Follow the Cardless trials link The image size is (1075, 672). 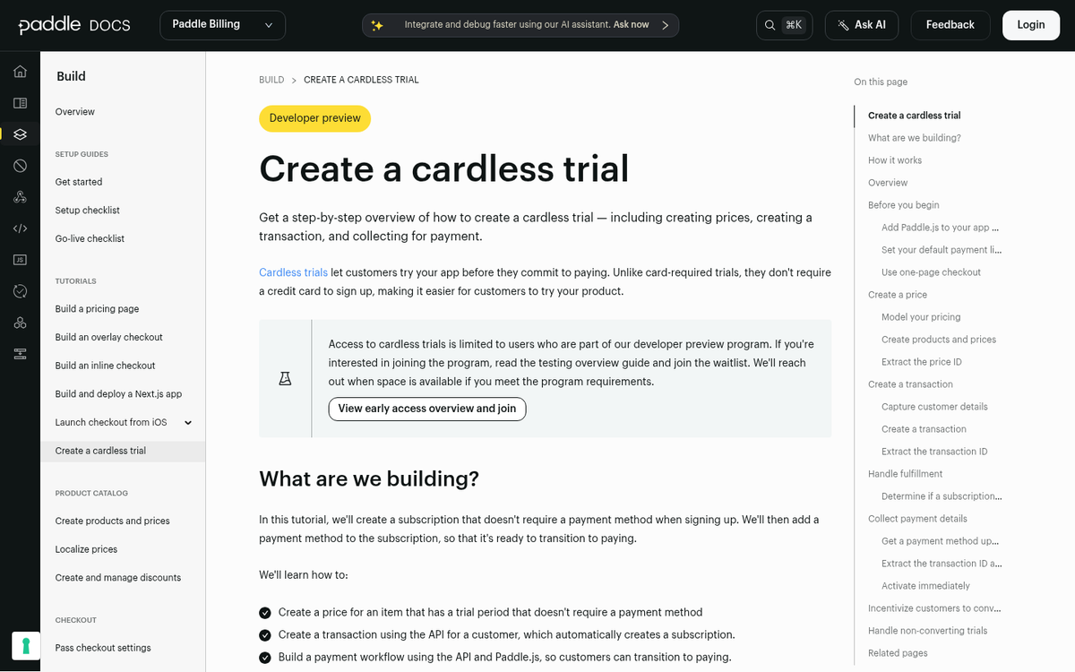click(x=293, y=271)
